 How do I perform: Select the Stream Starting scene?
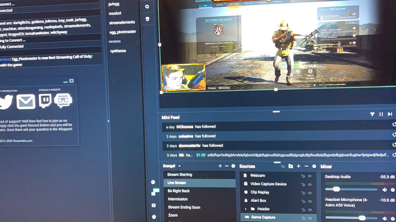click(x=199, y=175)
